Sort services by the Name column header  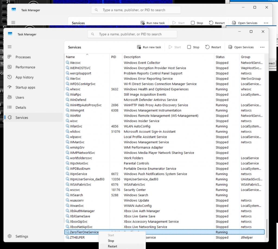[71, 57]
